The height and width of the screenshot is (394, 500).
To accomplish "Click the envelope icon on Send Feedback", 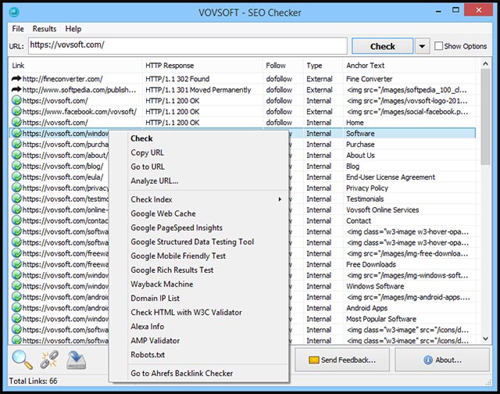I will 314,360.
